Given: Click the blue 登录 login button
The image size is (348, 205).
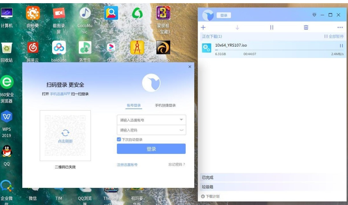Looking at the screenshot, I should (151, 149).
